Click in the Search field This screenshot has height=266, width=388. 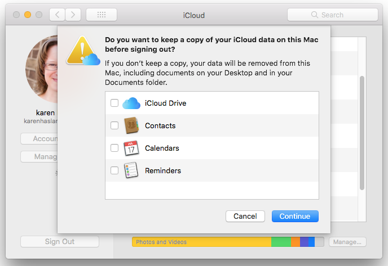[332, 15]
